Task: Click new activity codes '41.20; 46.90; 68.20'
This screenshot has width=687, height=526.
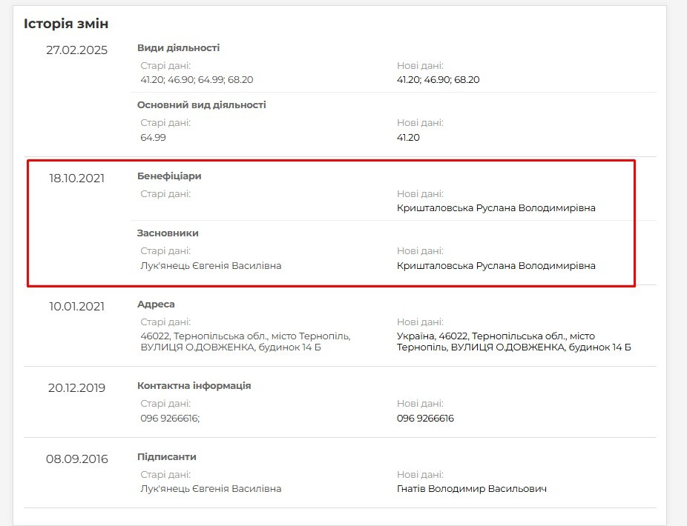Action: click(x=438, y=80)
